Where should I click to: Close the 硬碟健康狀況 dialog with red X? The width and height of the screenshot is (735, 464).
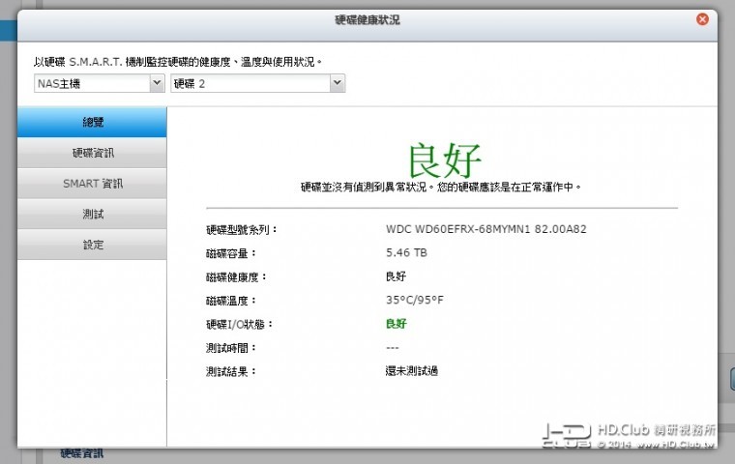tap(702, 19)
